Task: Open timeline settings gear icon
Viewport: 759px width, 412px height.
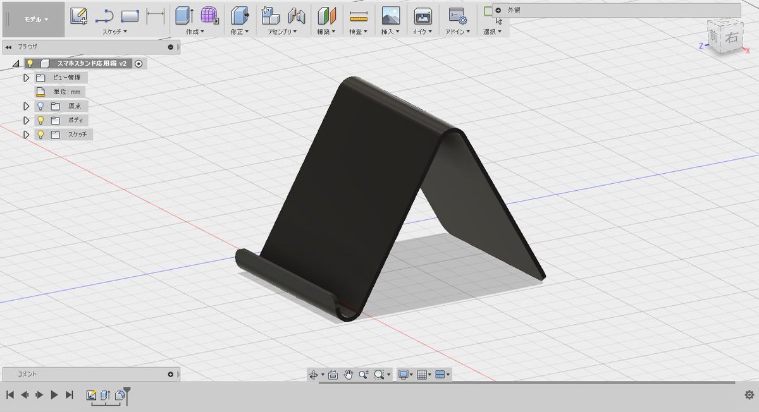Action: [750, 395]
